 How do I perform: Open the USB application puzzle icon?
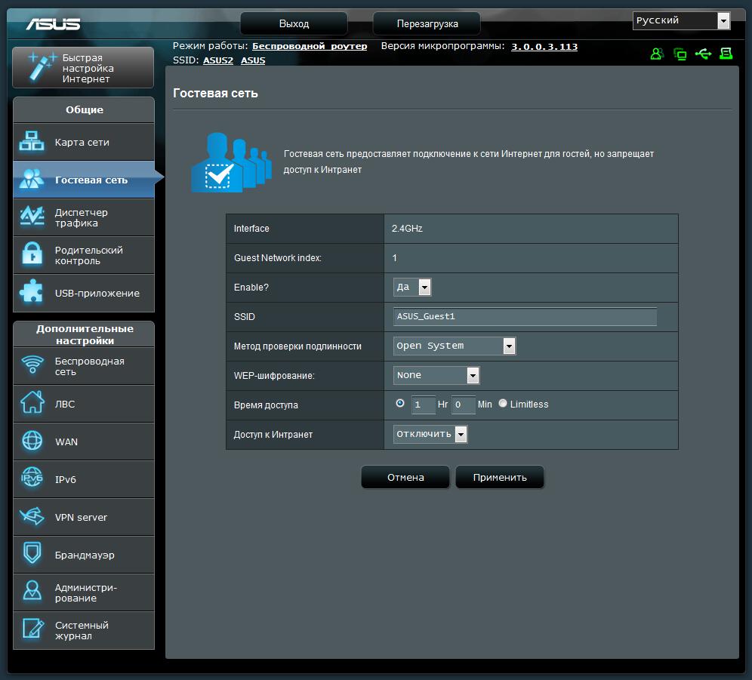point(32,292)
